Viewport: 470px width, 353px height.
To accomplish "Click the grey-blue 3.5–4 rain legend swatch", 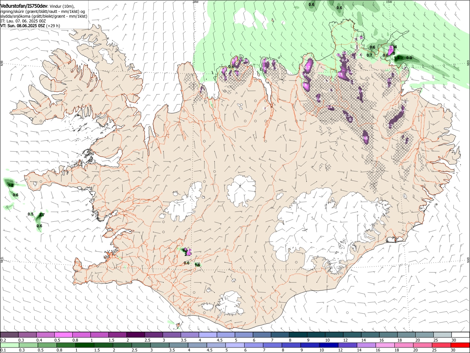I will pos(178,345).
